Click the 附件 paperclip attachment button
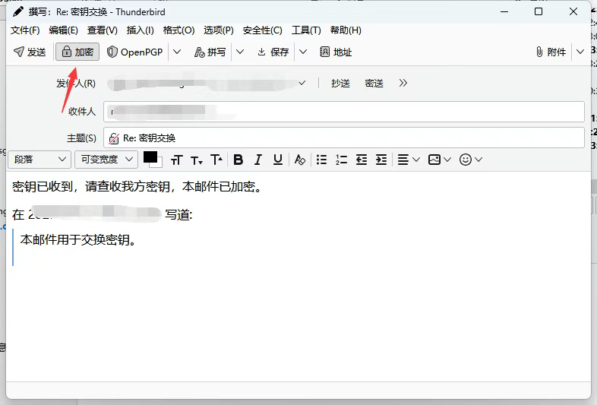 [x=551, y=52]
